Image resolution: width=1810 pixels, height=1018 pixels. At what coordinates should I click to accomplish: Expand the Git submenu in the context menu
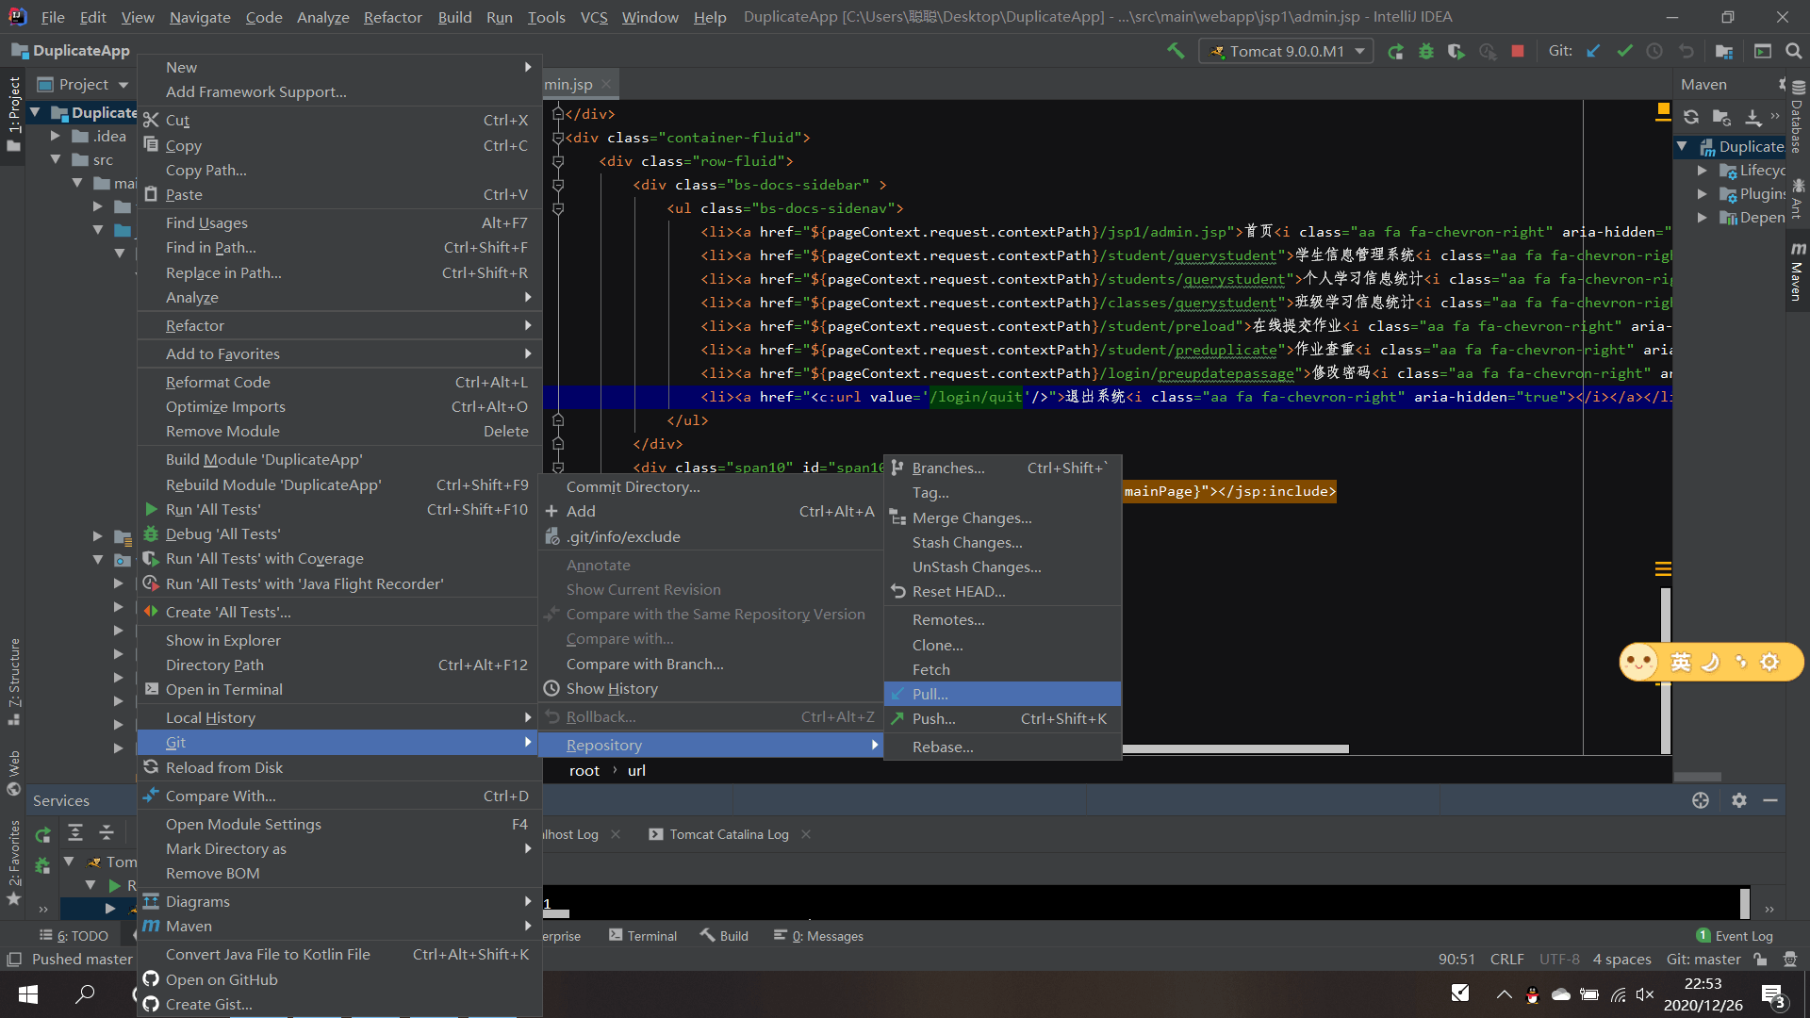[175, 743]
